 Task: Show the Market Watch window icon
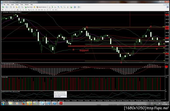[x=11, y=7]
